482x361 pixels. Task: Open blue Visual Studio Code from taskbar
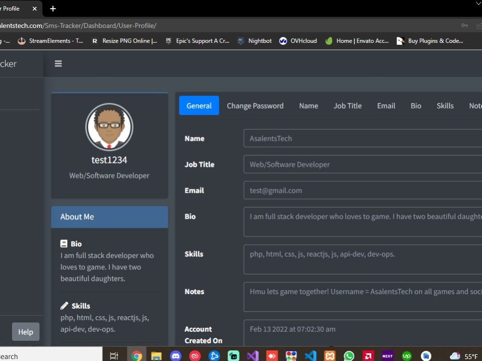point(310,356)
